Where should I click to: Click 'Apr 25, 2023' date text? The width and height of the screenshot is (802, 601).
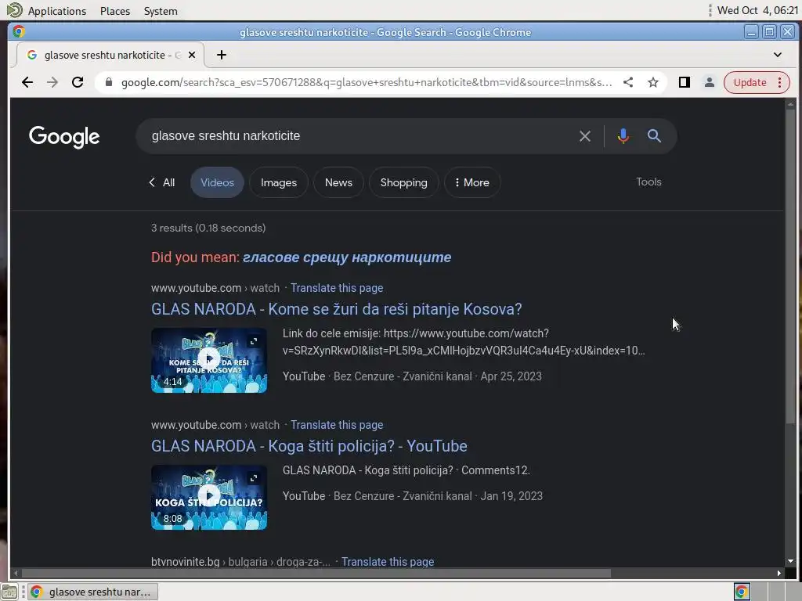point(511,376)
